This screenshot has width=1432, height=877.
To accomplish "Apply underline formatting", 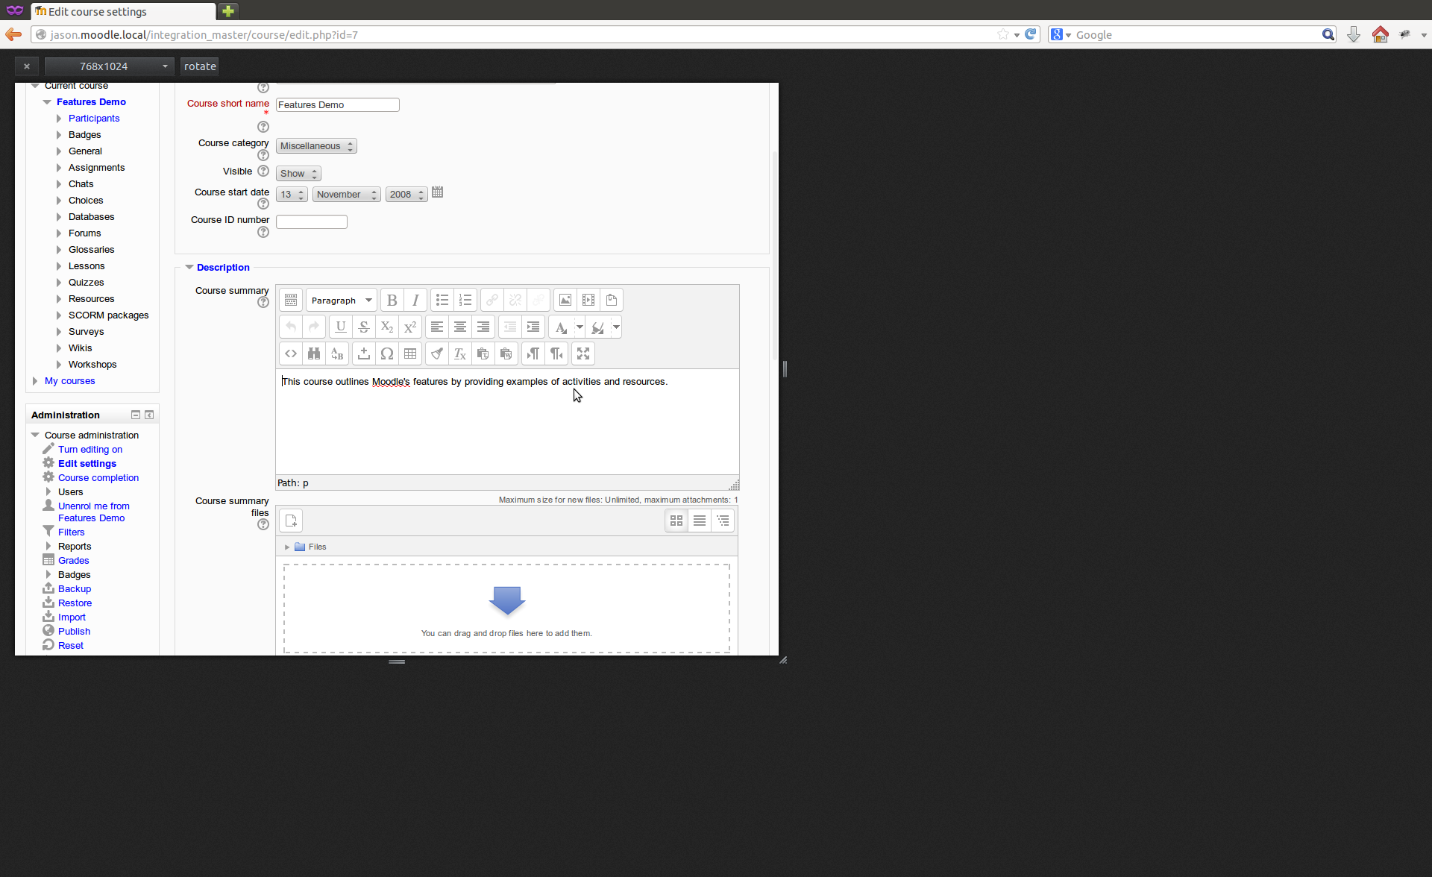I will (x=341, y=327).
